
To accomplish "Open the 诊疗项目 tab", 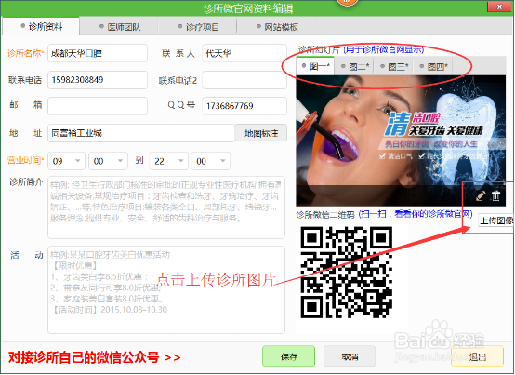I will 198,27.
